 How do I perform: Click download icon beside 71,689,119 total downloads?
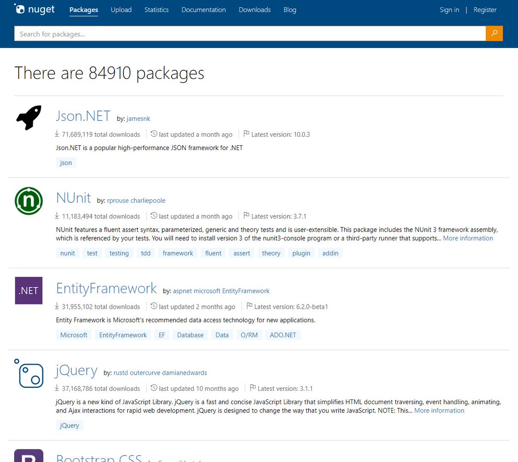(x=57, y=134)
